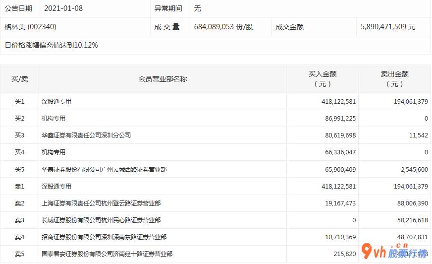This screenshot has width=432, height=264.
Task: Click the 卖2 rank cell
Action: click(19, 203)
